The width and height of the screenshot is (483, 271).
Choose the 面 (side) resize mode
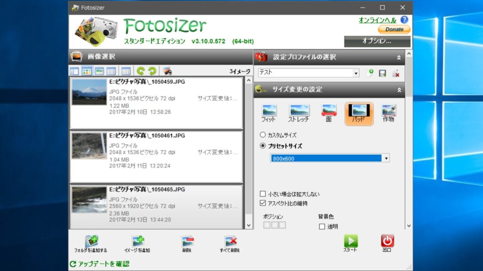click(329, 113)
